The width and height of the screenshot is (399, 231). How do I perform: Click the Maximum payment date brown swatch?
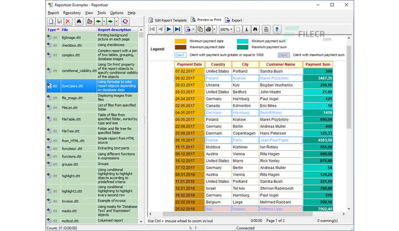tap(180, 47)
